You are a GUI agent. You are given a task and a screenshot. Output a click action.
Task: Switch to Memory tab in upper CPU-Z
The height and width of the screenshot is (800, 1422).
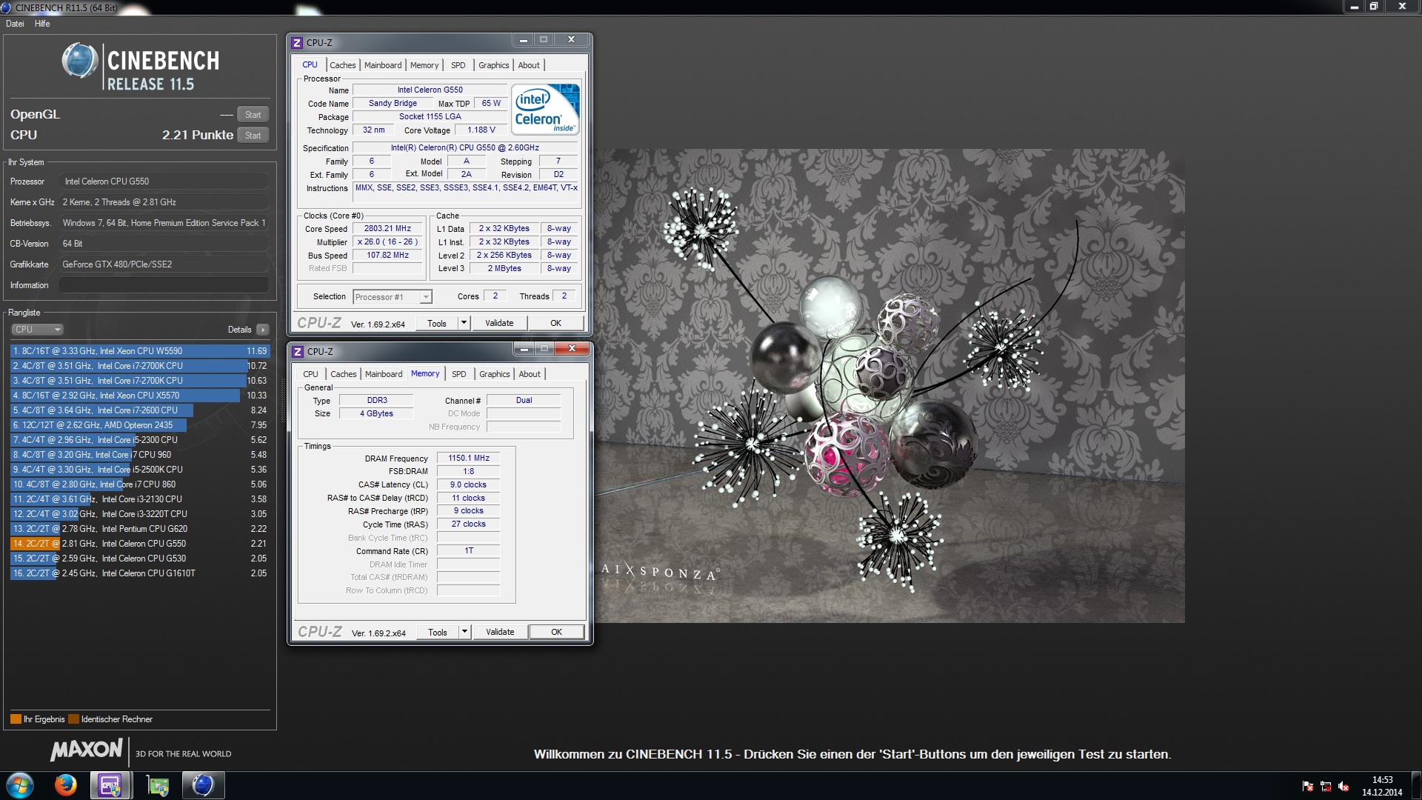click(x=424, y=65)
